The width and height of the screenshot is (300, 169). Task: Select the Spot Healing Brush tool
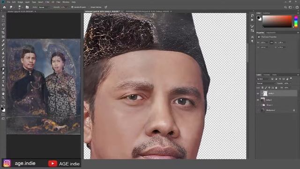[x=3, y=45]
